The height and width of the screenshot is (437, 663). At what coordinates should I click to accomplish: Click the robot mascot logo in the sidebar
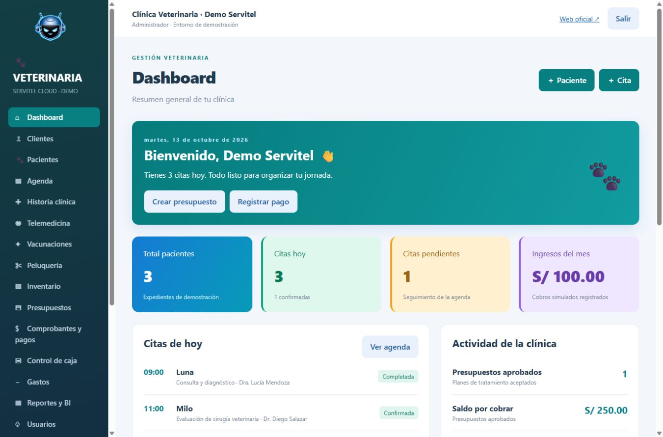pyautogui.click(x=51, y=26)
